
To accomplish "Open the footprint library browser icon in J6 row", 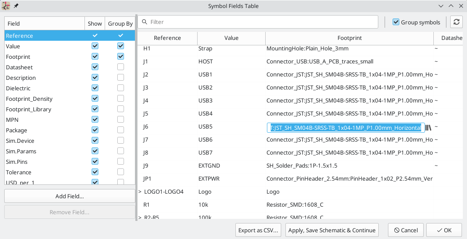I will pos(428,128).
